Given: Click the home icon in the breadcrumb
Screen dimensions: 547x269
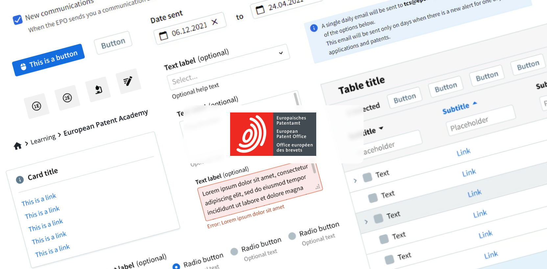Looking at the screenshot, I should click(18, 146).
